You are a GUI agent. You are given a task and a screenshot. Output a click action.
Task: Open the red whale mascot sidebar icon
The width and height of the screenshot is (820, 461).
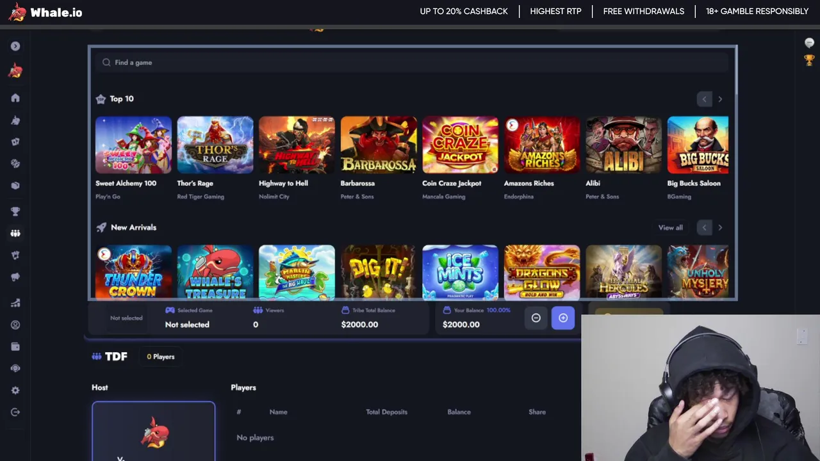[x=15, y=71]
